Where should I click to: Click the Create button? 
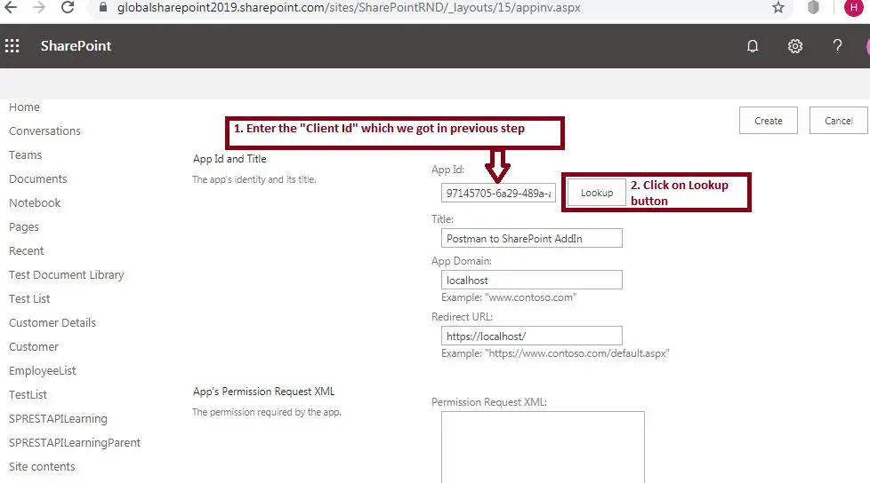(x=768, y=120)
